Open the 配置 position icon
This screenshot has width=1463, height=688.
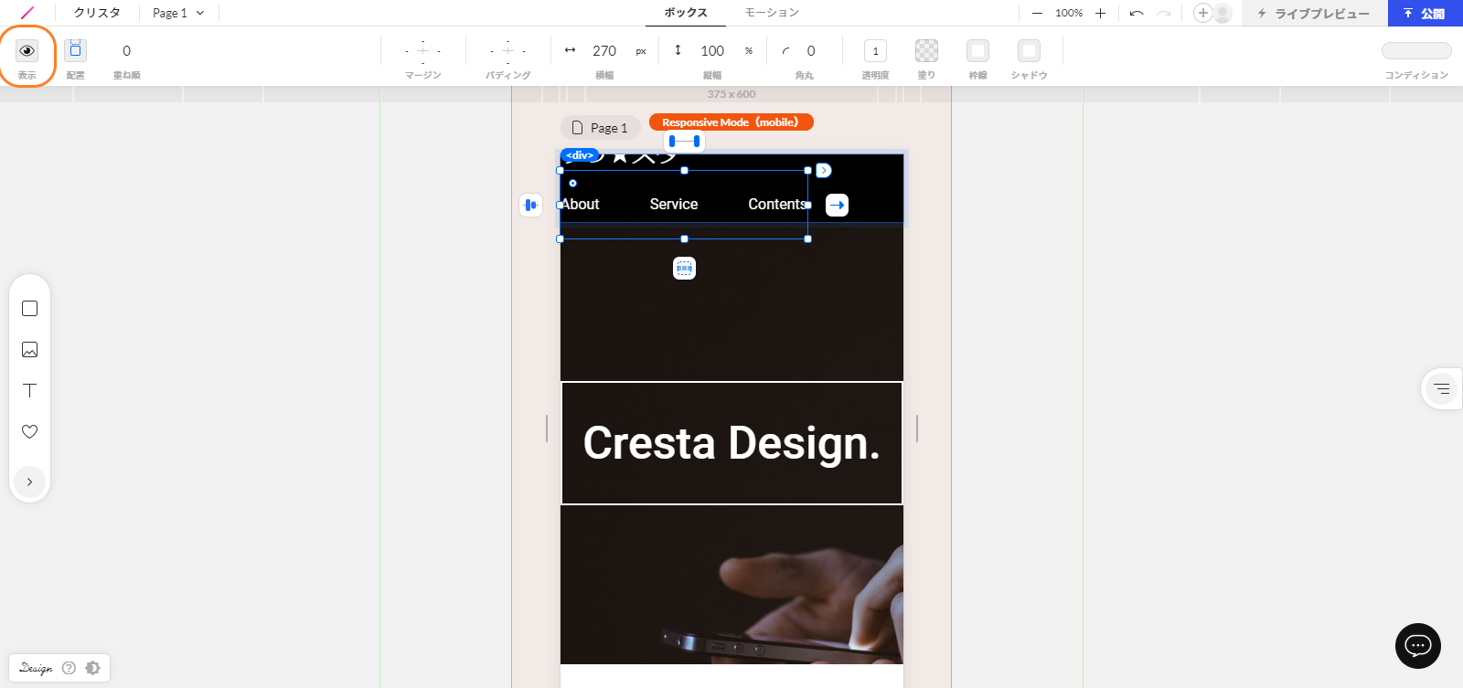(76, 50)
